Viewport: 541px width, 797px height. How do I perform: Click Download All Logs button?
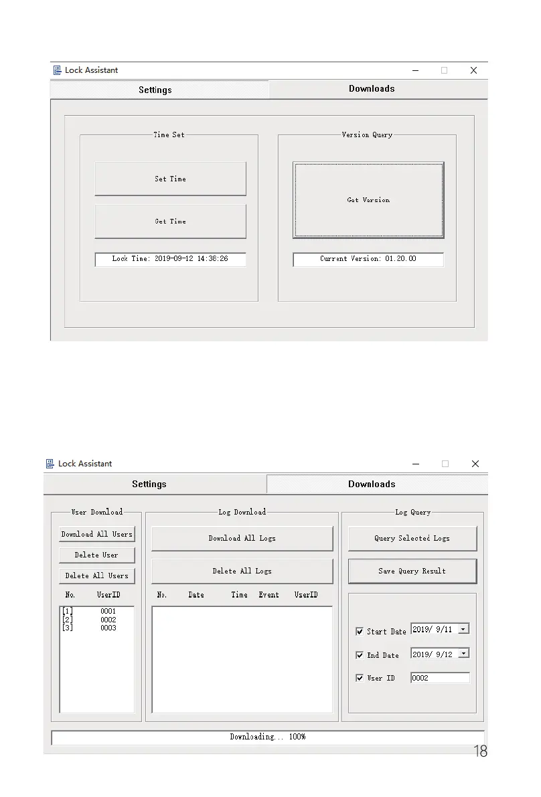[x=242, y=538]
